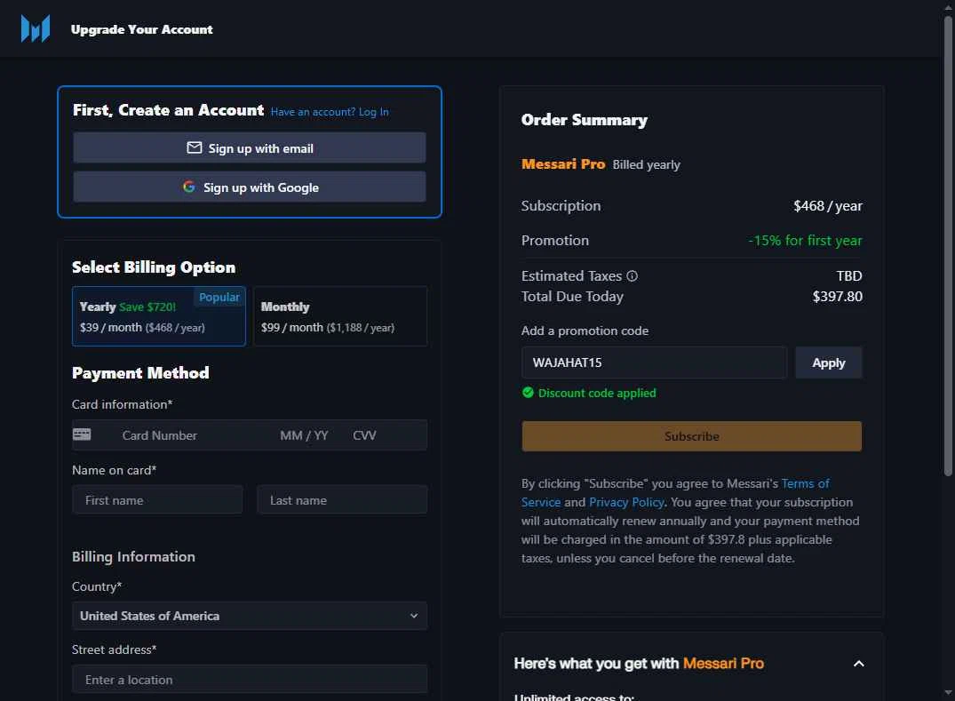Click the CVV field
Viewport: 955px width, 701px height.
click(364, 435)
